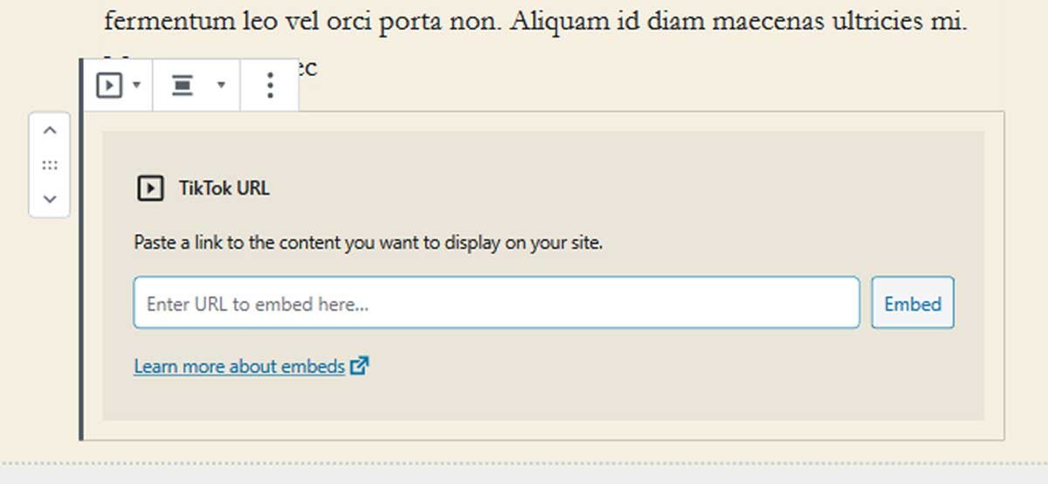Click the embed block type icon in toolbar
The image size is (1048, 484).
[108, 86]
